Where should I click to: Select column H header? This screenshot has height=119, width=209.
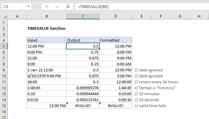tap(199, 16)
